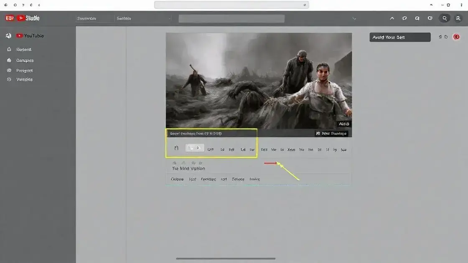Click the caret icon in the browser title bar
468x263 pixels.
click(431, 5)
